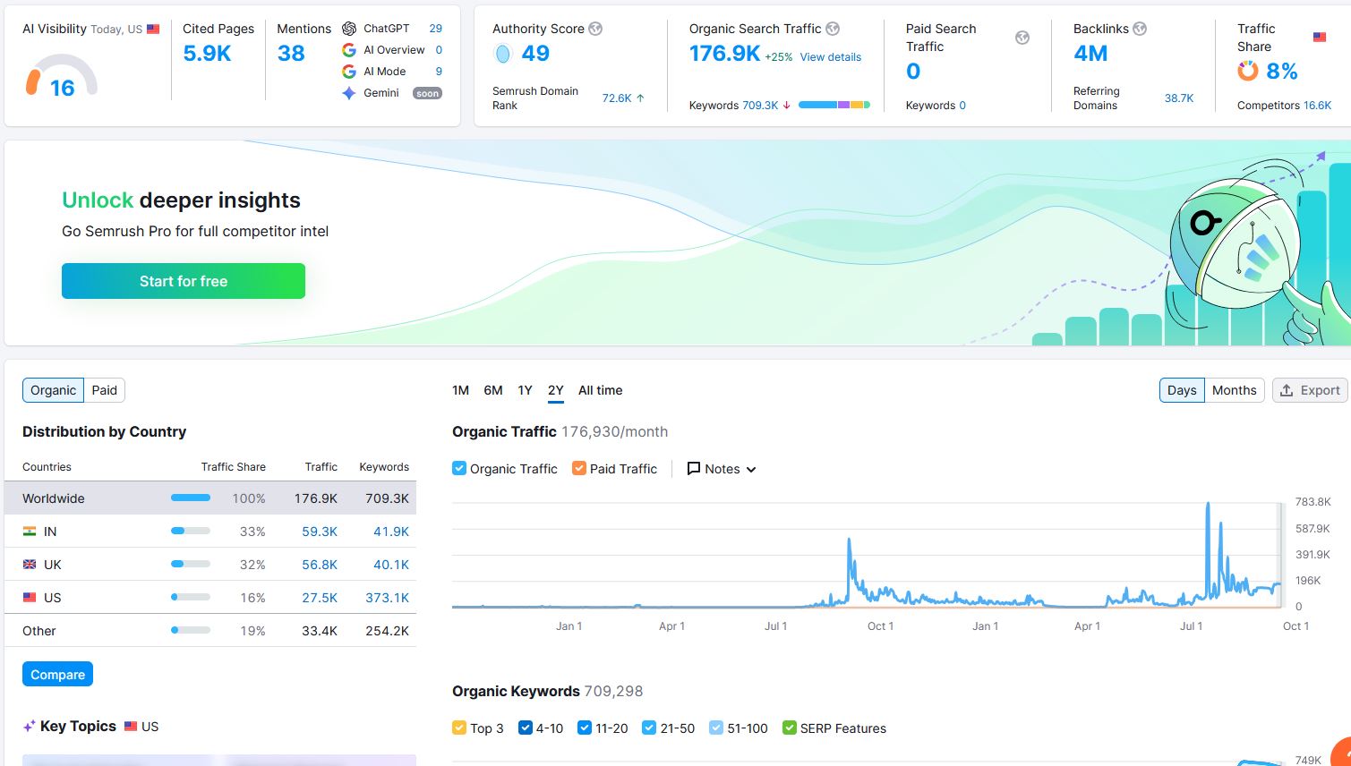This screenshot has height=766, width=1351.
Task: Click the IN traffic share bar
Action: coord(191,531)
